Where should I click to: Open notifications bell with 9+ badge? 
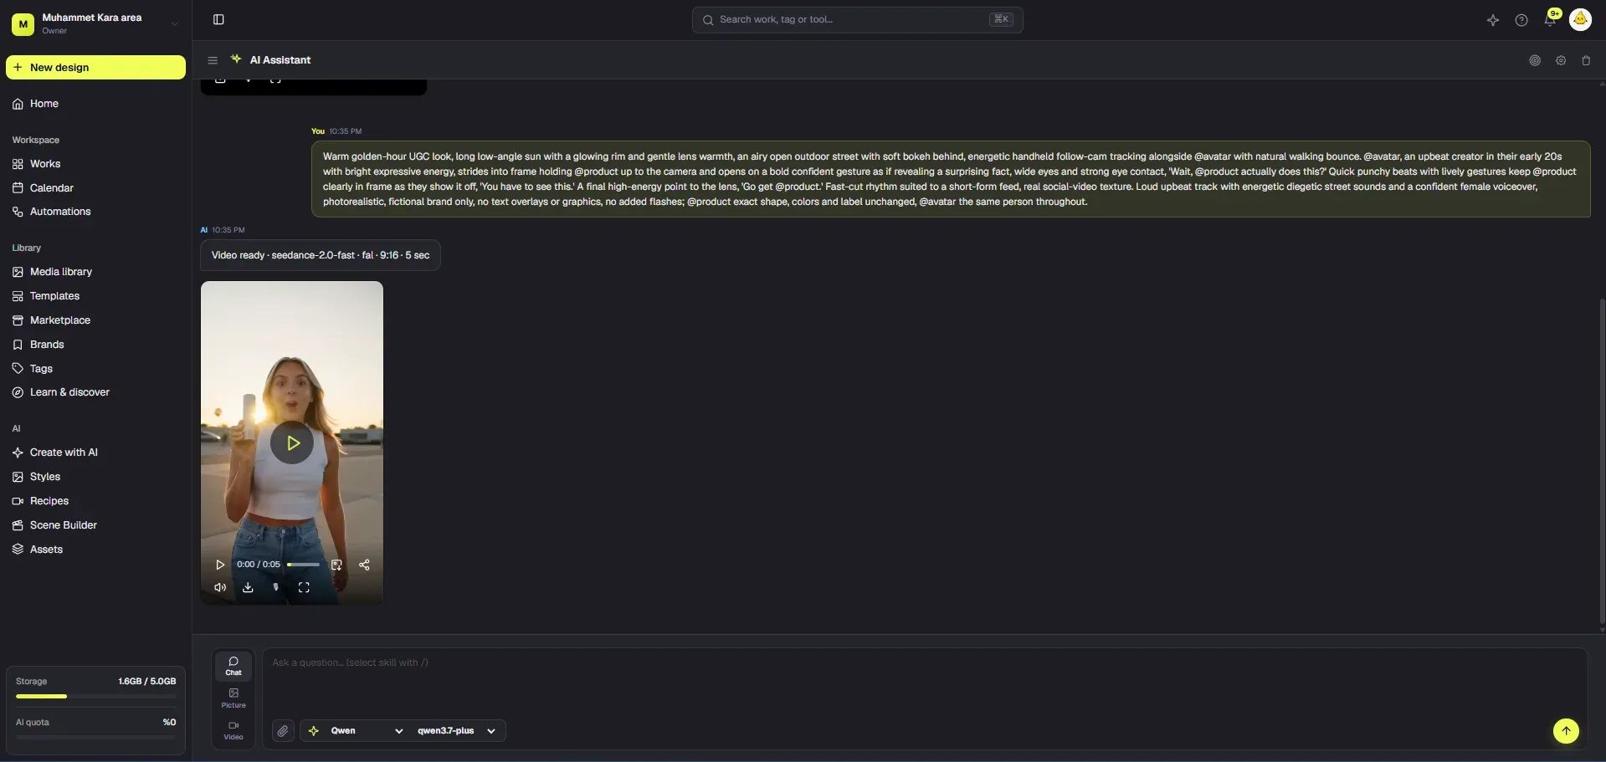click(1550, 19)
